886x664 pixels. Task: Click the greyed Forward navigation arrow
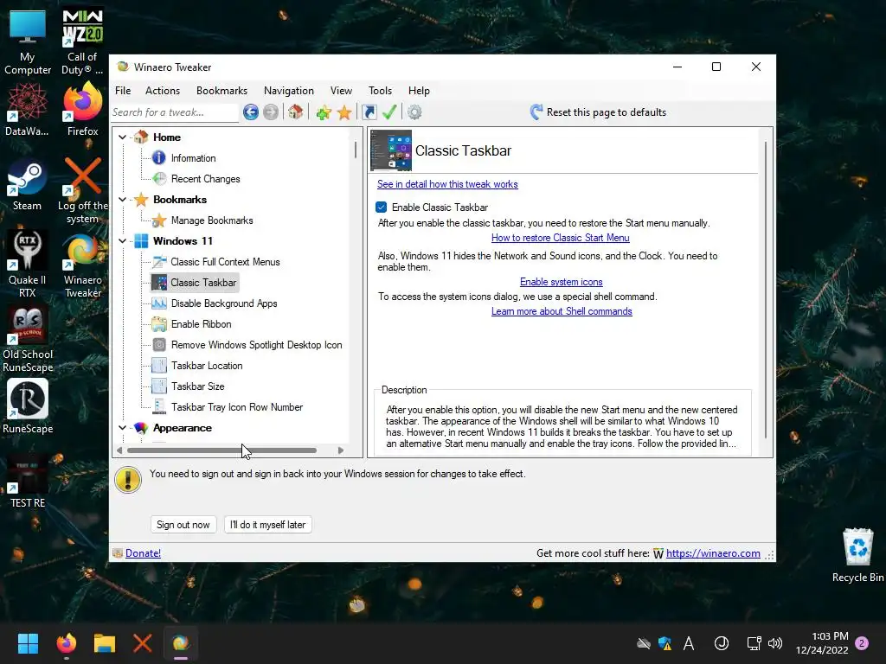pos(271,112)
